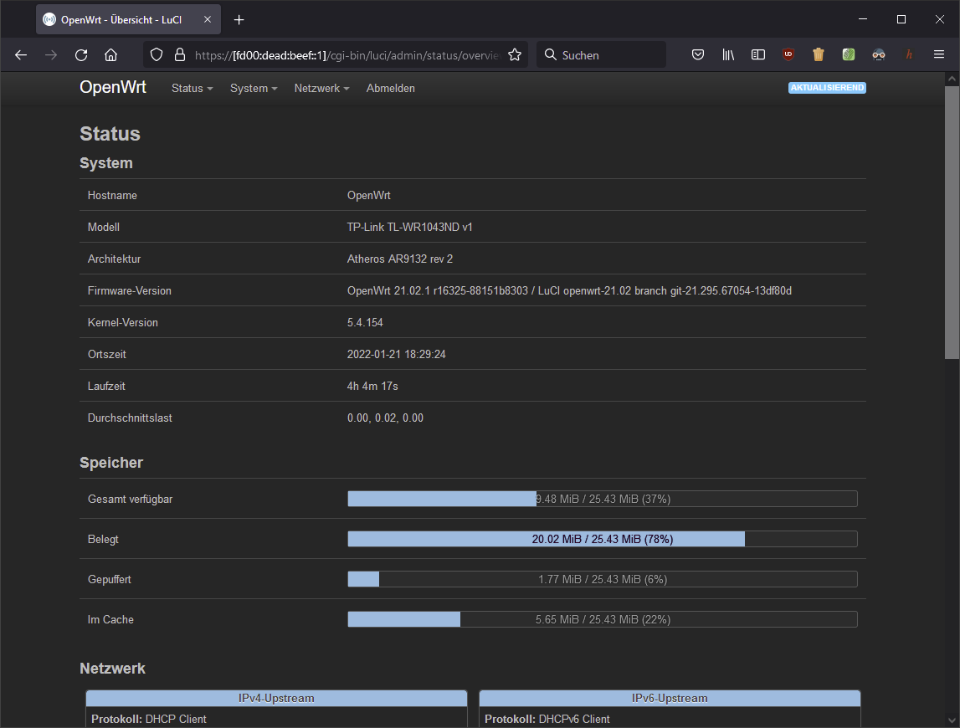Viewport: 960px width, 728px height.
Task: Click the Firmware-Version label
Action: (129, 291)
